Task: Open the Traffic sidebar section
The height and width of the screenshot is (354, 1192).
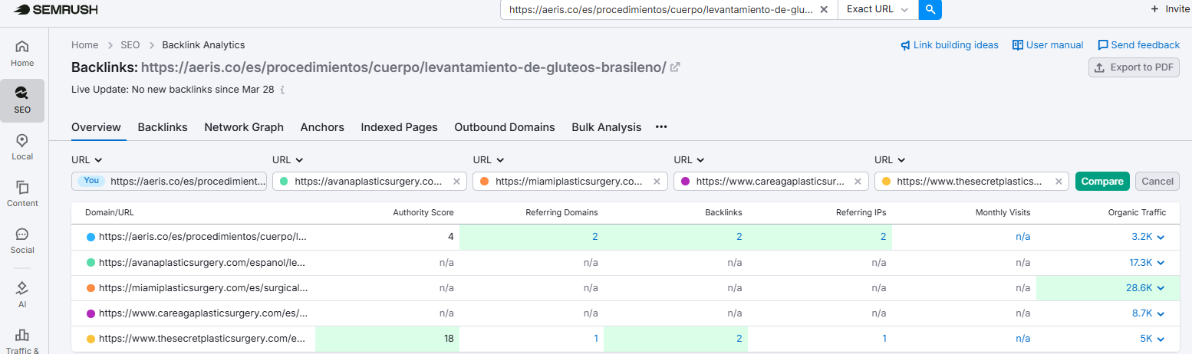Action: 22,341
